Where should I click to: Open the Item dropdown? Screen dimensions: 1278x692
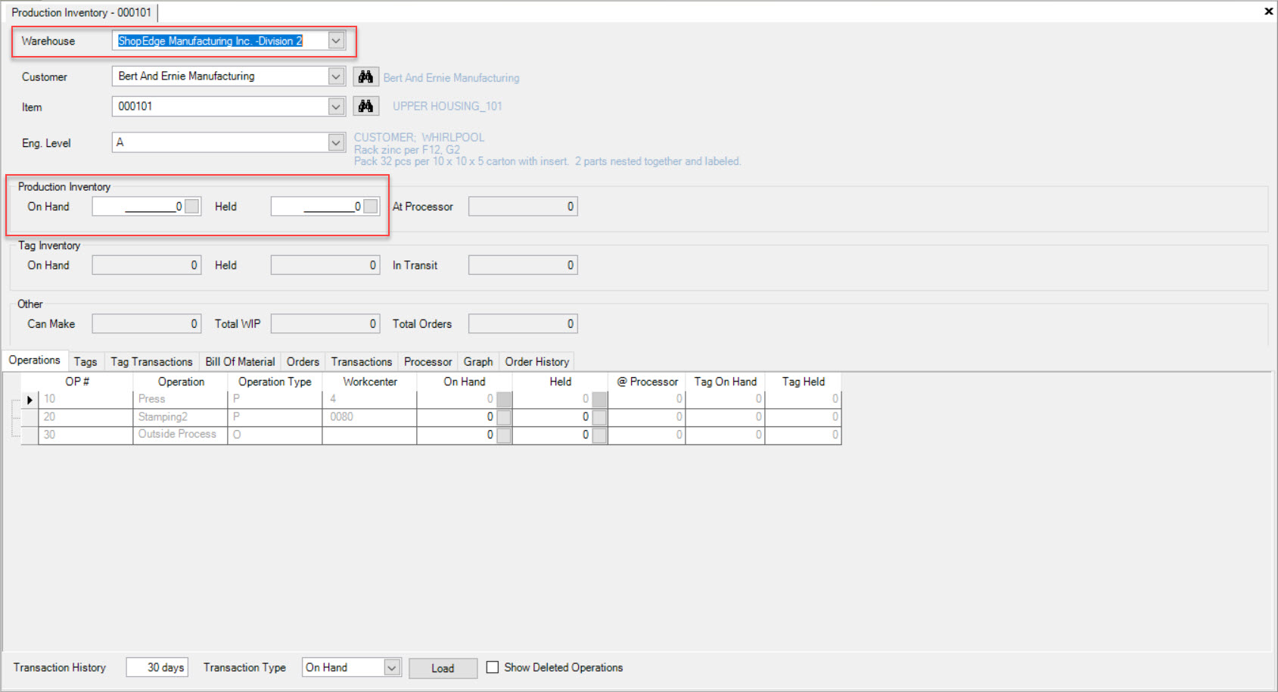point(336,107)
